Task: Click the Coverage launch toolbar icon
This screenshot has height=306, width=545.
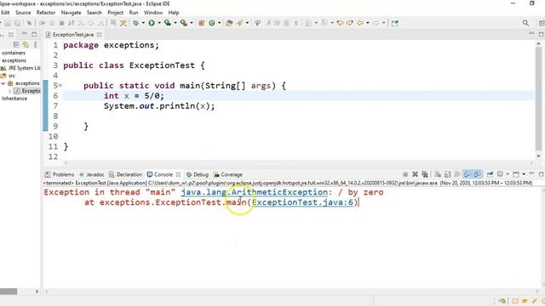Action: tap(168, 23)
